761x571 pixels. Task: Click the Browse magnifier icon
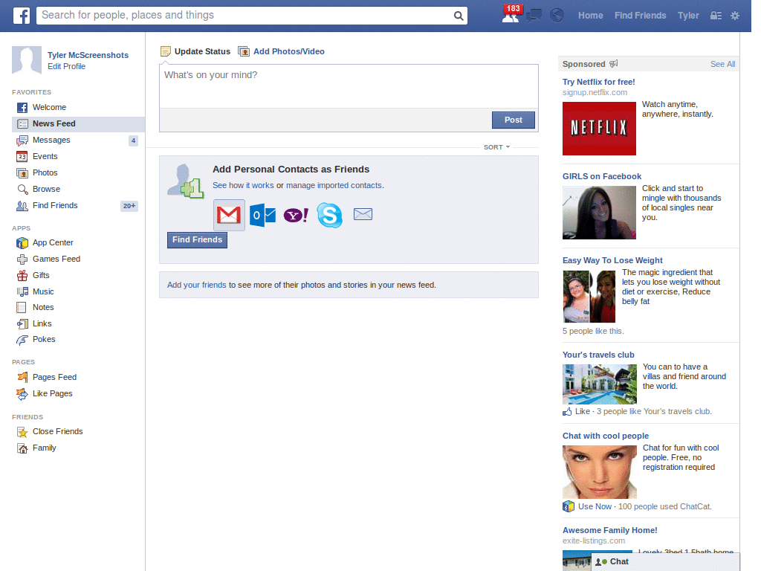tap(22, 190)
